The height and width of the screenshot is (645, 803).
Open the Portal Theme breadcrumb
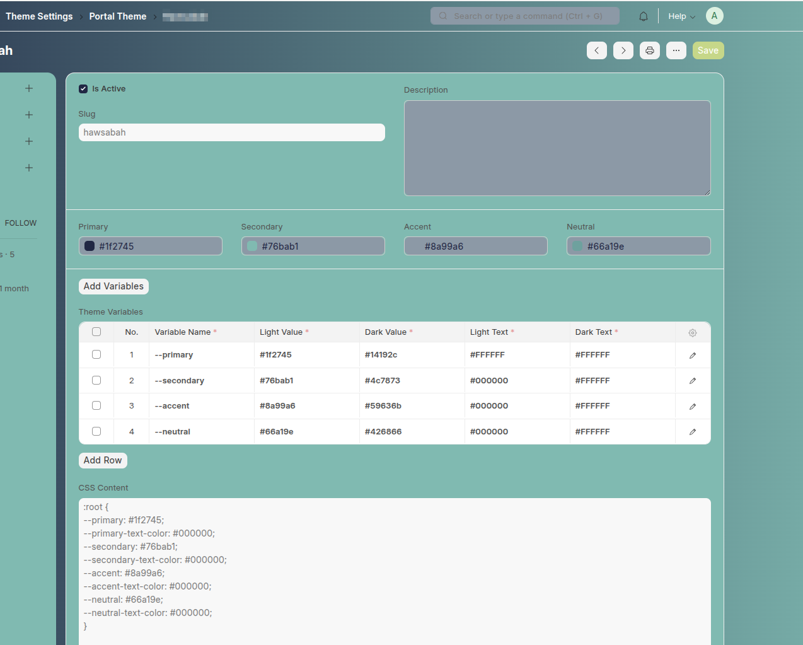tap(118, 16)
